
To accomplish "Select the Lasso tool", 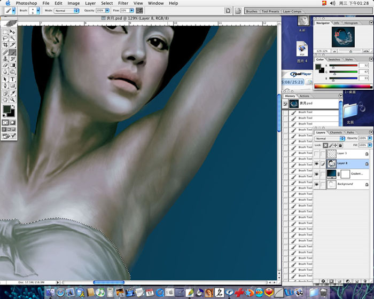I will pos(5,38).
